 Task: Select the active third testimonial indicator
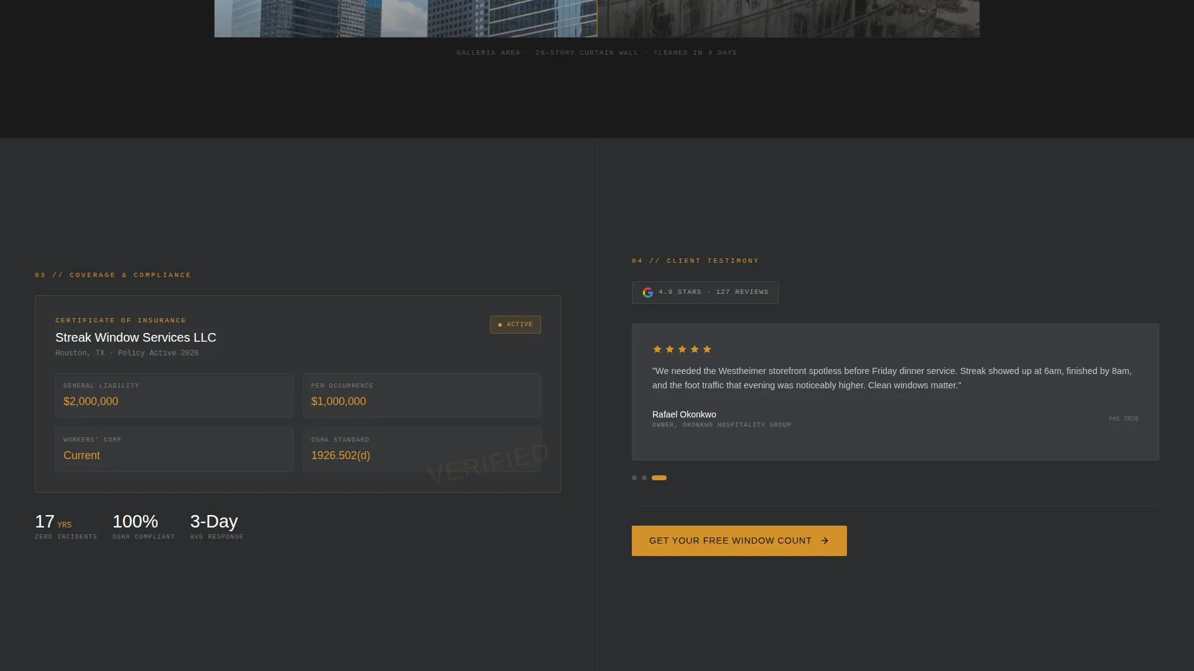coord(659,478)
